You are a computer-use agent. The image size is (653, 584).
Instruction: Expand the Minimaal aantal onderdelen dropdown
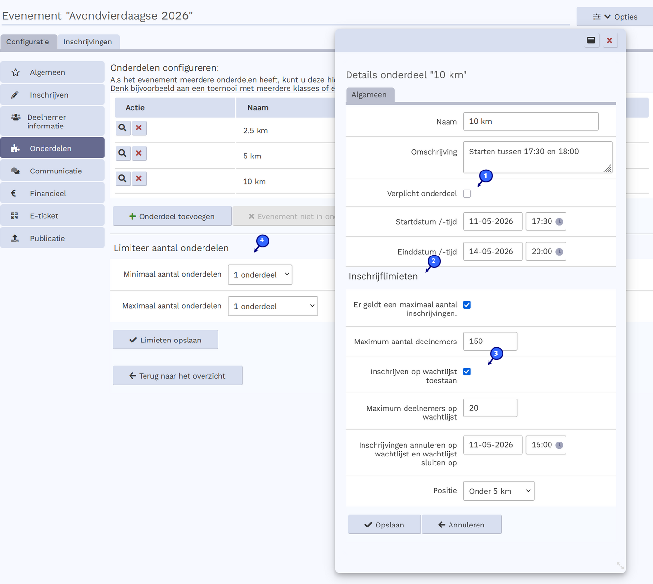[260, 275]
